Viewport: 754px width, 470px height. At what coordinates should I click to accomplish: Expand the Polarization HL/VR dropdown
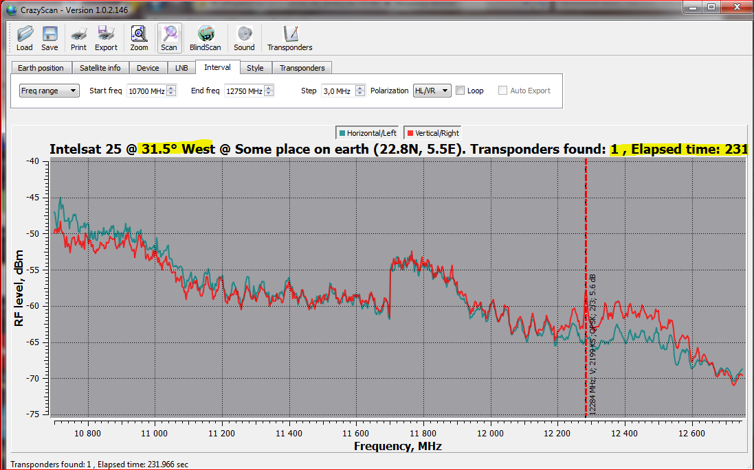tap(432, 91)
